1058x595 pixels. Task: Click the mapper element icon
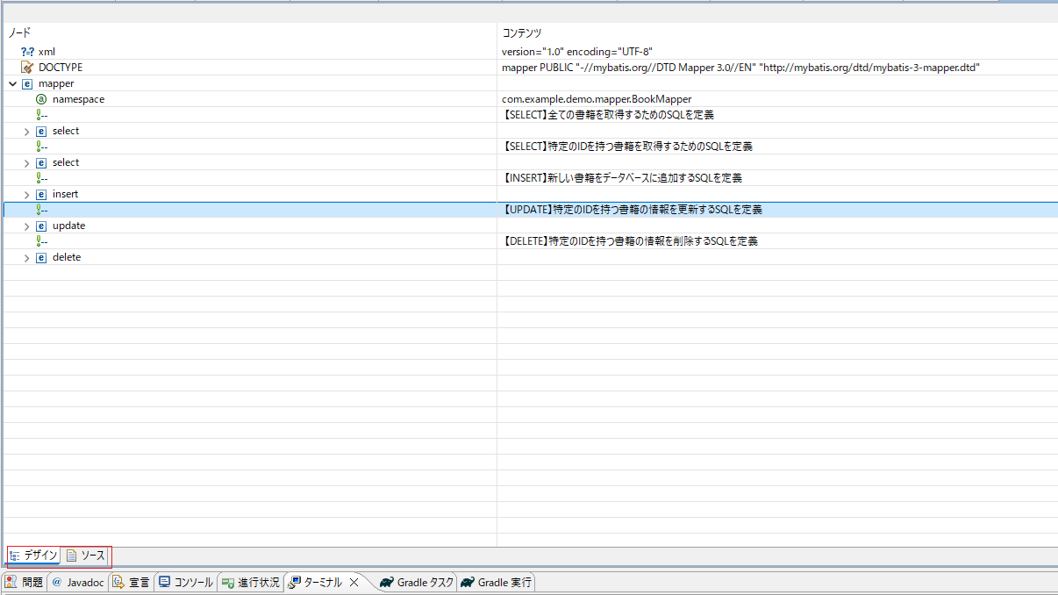[x=27, y=83]
